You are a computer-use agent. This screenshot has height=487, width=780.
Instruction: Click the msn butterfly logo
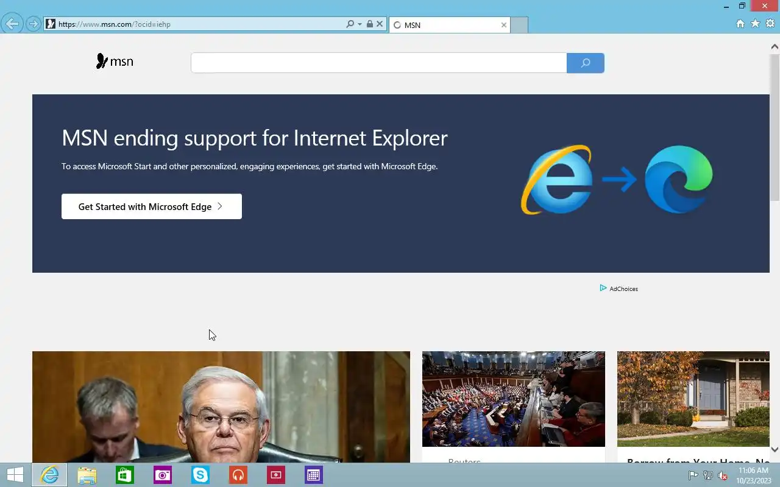pyautogui.click(x=115, y=61)
